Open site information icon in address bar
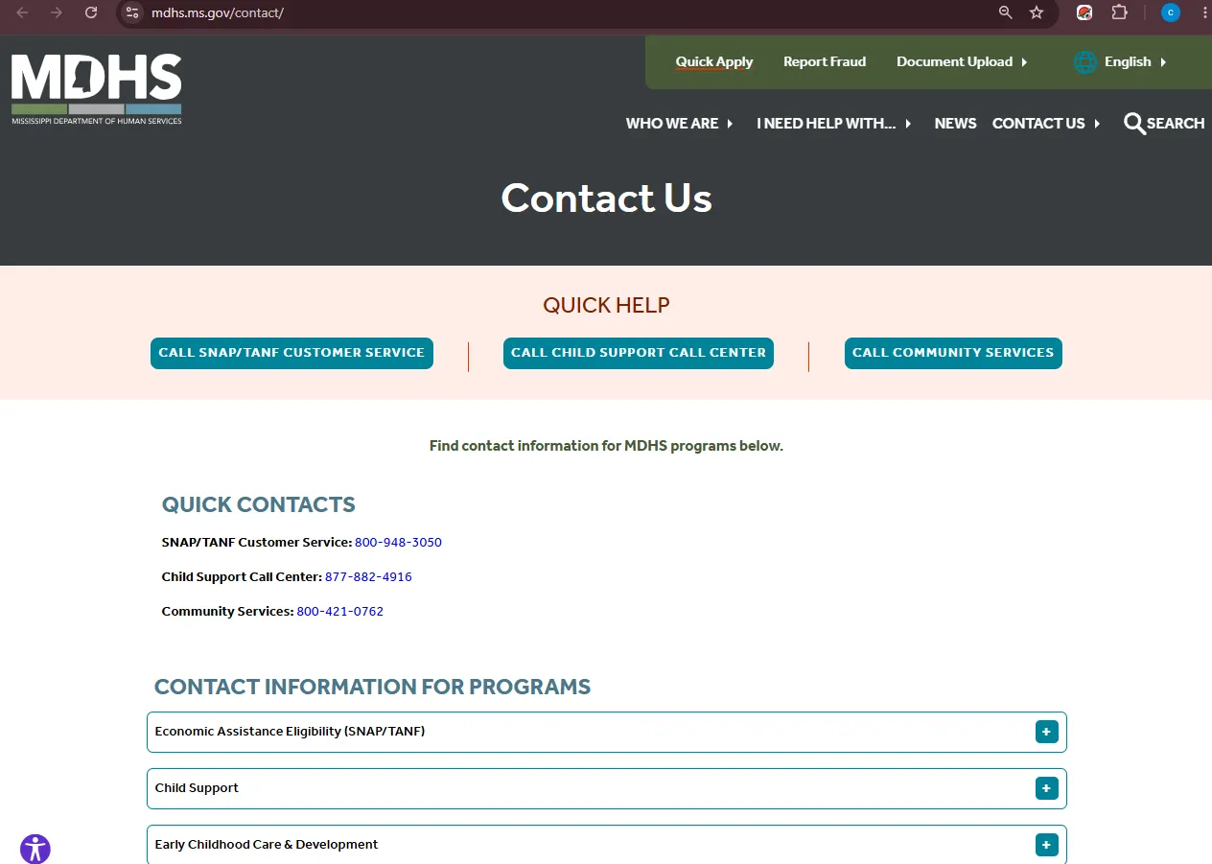 tap(132, 12)
